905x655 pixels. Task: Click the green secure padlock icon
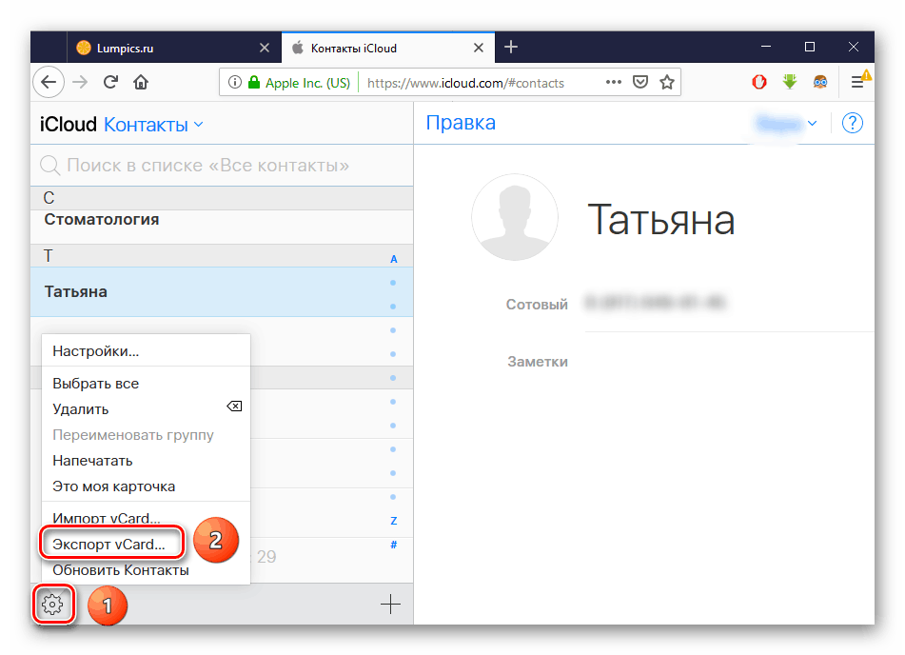pos(253,82)
